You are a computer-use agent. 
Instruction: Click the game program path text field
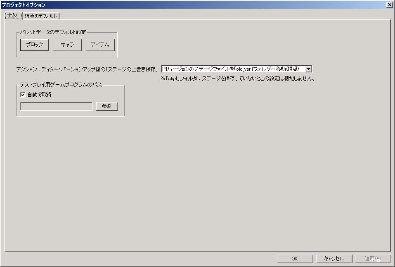pyautogui.click(x=56, y=107)
